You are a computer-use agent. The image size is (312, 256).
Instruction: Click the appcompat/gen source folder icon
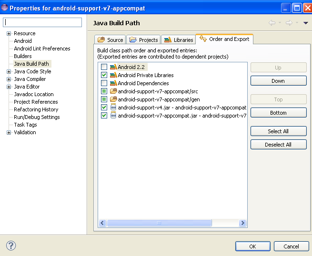(113, 99)
